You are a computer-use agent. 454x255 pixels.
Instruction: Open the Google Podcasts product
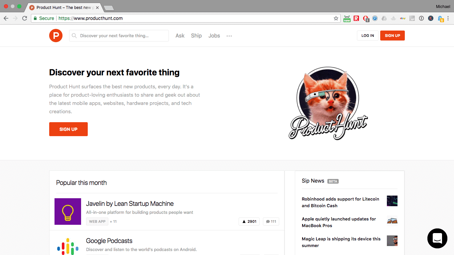109,241
